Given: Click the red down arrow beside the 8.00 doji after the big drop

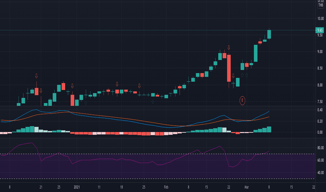Looking at the screenshot, I should pyautogui.click(x=233, y=76).
